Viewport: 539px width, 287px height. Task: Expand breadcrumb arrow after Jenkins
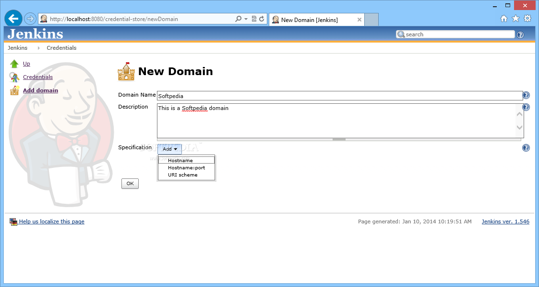38,48
